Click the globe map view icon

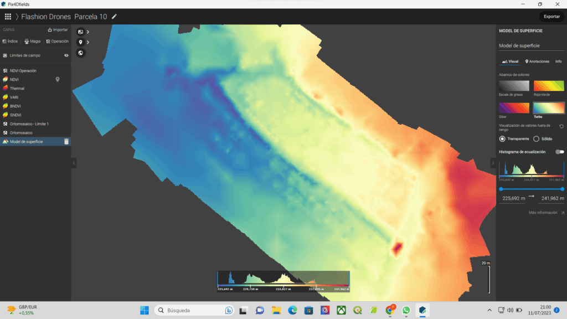coord(81,53)
